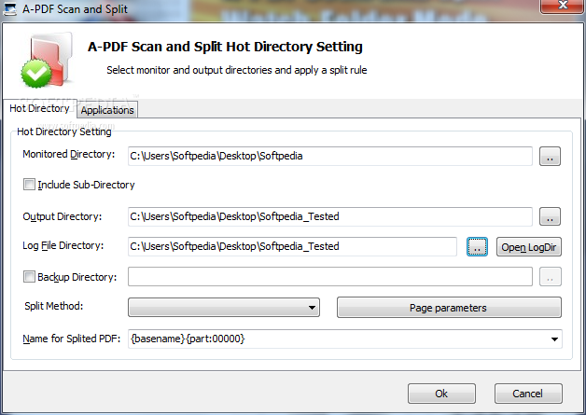Click the Monitored Directory path field
The image size is (586, 415).
[x=330, y=156]
